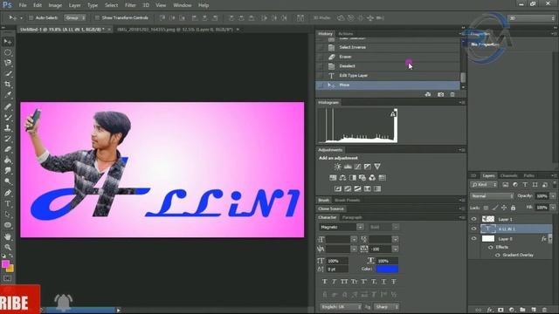Open the Image menu
Screen dimensions: 559x314
click(x=55, y=5)
